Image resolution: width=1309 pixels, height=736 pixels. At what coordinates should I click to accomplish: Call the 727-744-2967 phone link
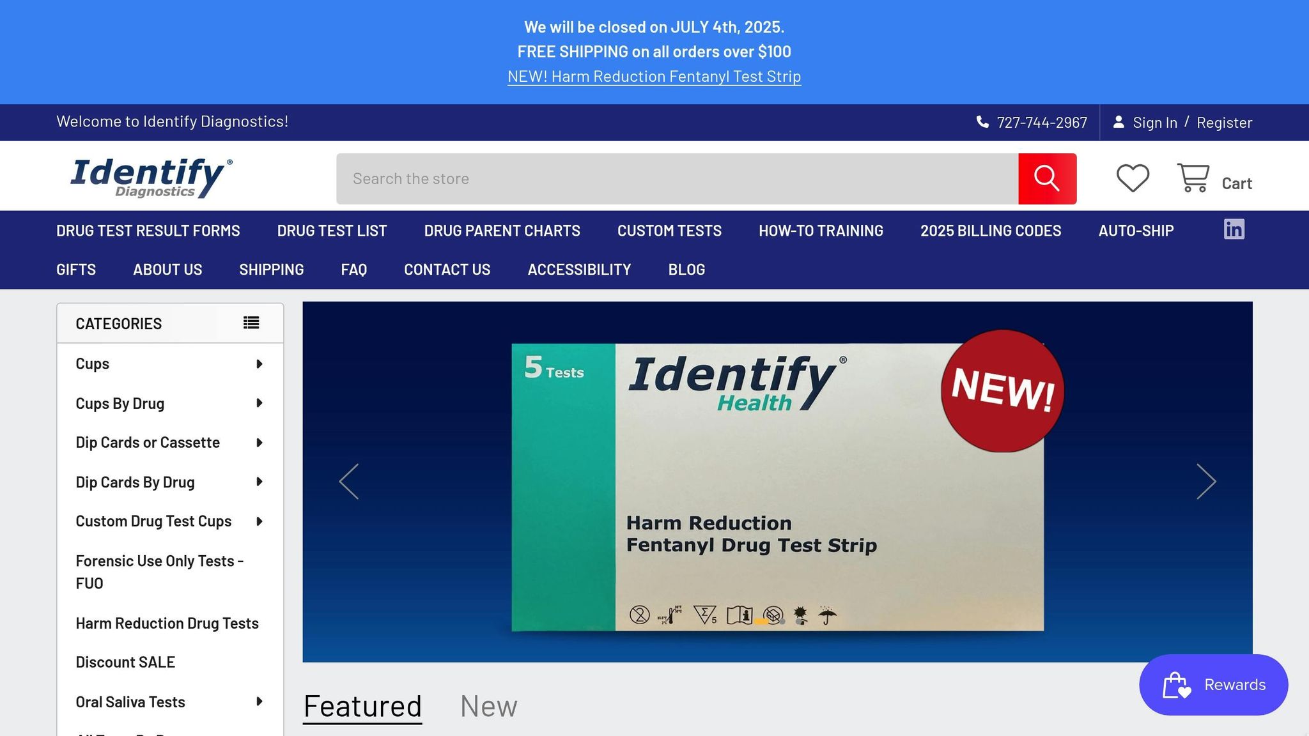1042,122
